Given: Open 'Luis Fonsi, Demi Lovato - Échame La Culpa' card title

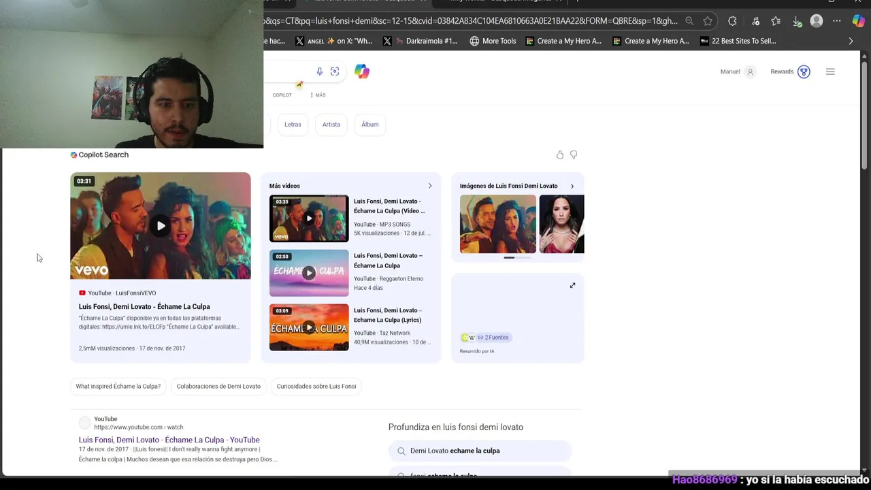Looking at the screenshot, I should [144, 307].
